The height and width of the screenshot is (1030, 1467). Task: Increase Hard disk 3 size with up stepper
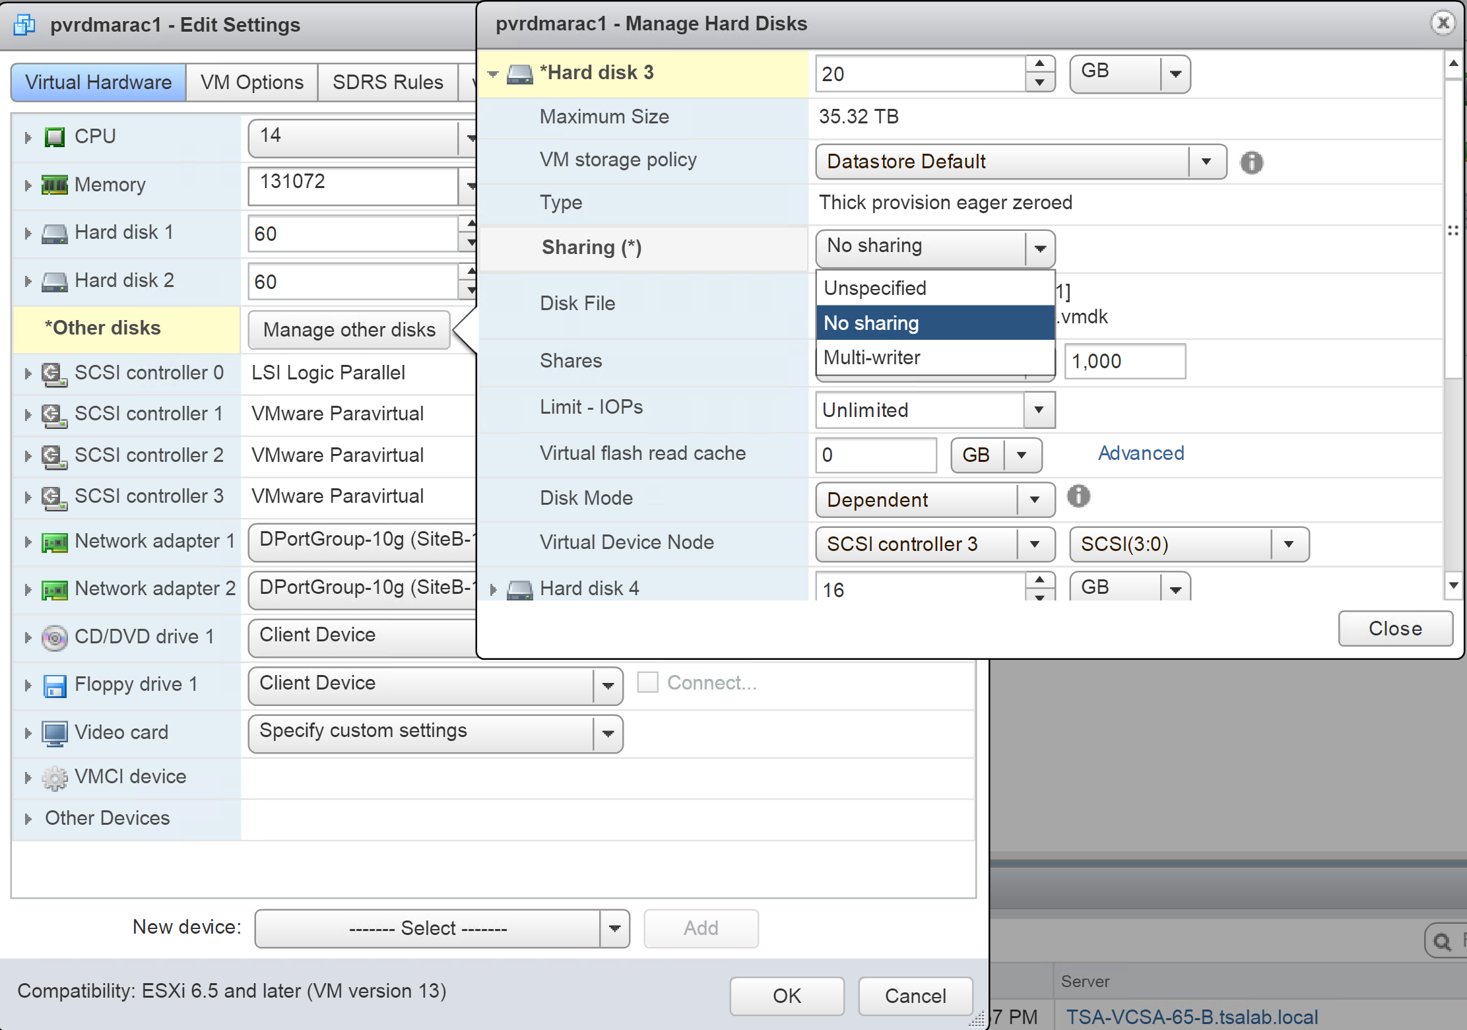(x=1040, y=64)
